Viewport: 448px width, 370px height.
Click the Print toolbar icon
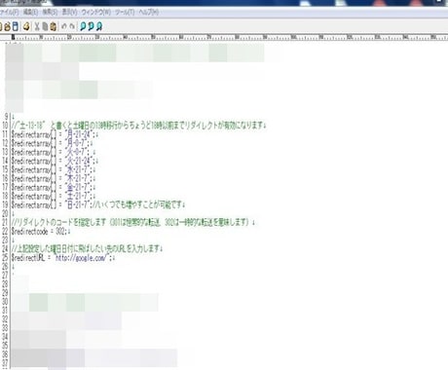coord(26,26)
